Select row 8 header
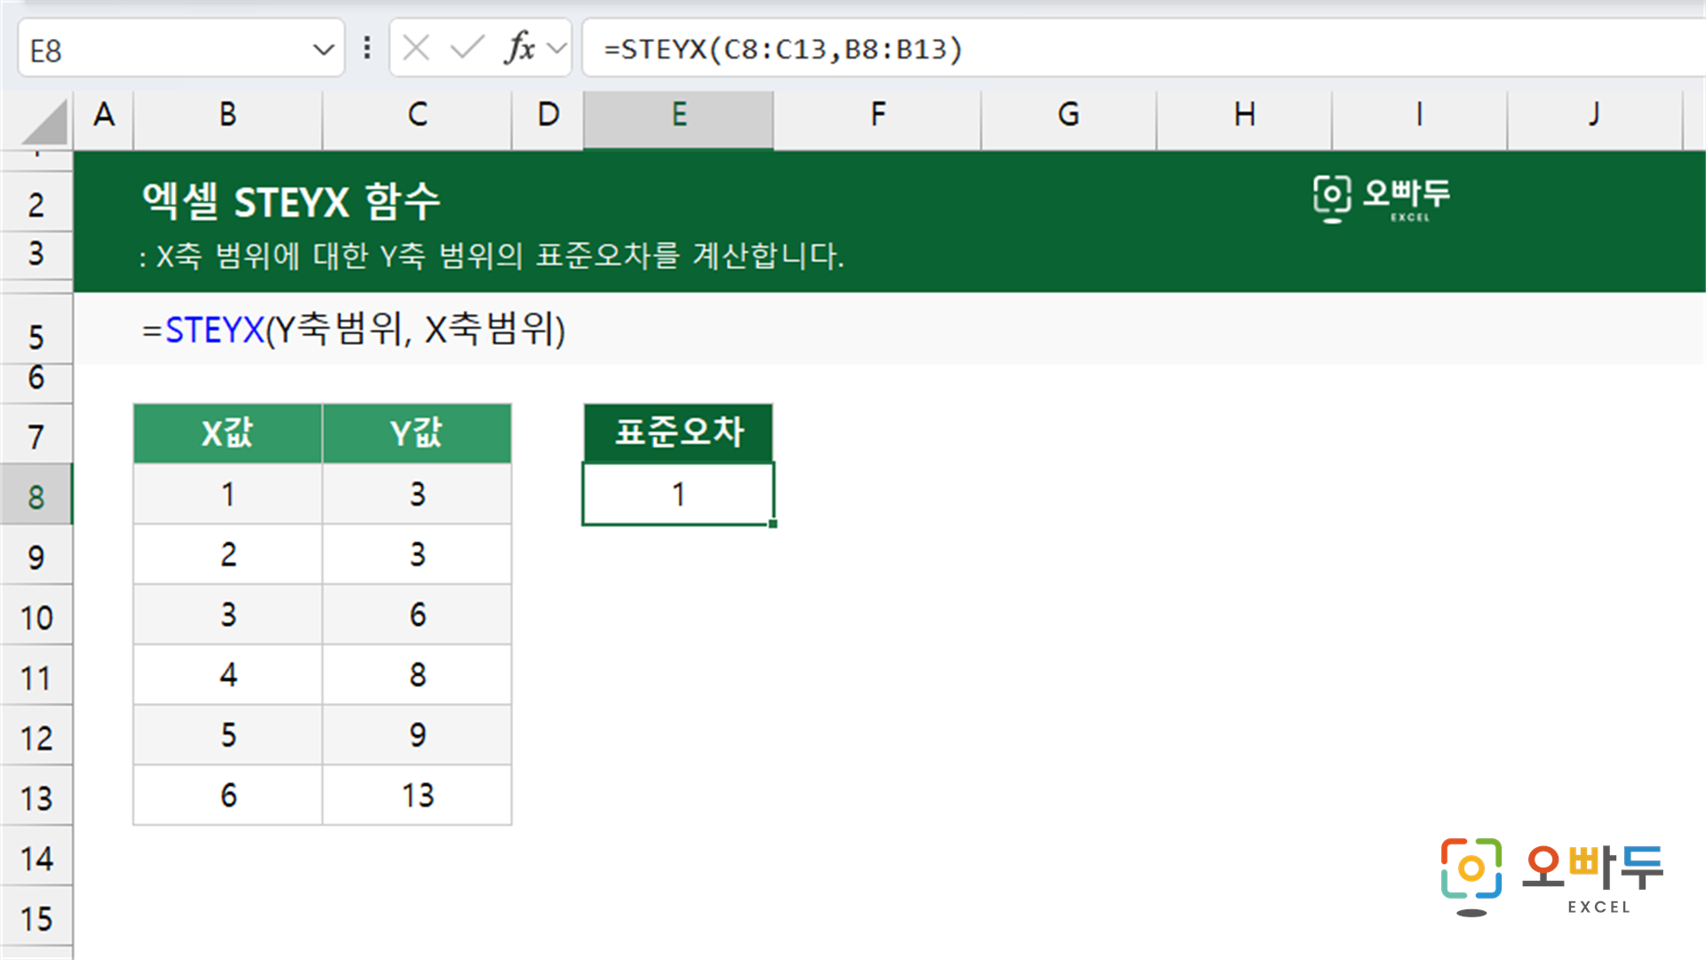The image size is (1706, 960). point(36,494)
